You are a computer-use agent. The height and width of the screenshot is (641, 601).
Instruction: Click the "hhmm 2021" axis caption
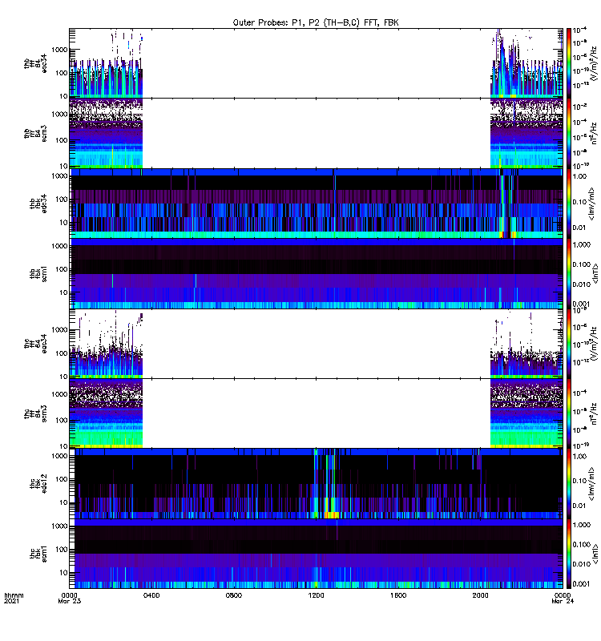14,598
